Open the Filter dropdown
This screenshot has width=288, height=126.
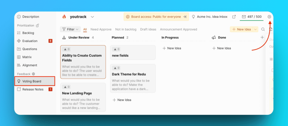click(70, 29)
